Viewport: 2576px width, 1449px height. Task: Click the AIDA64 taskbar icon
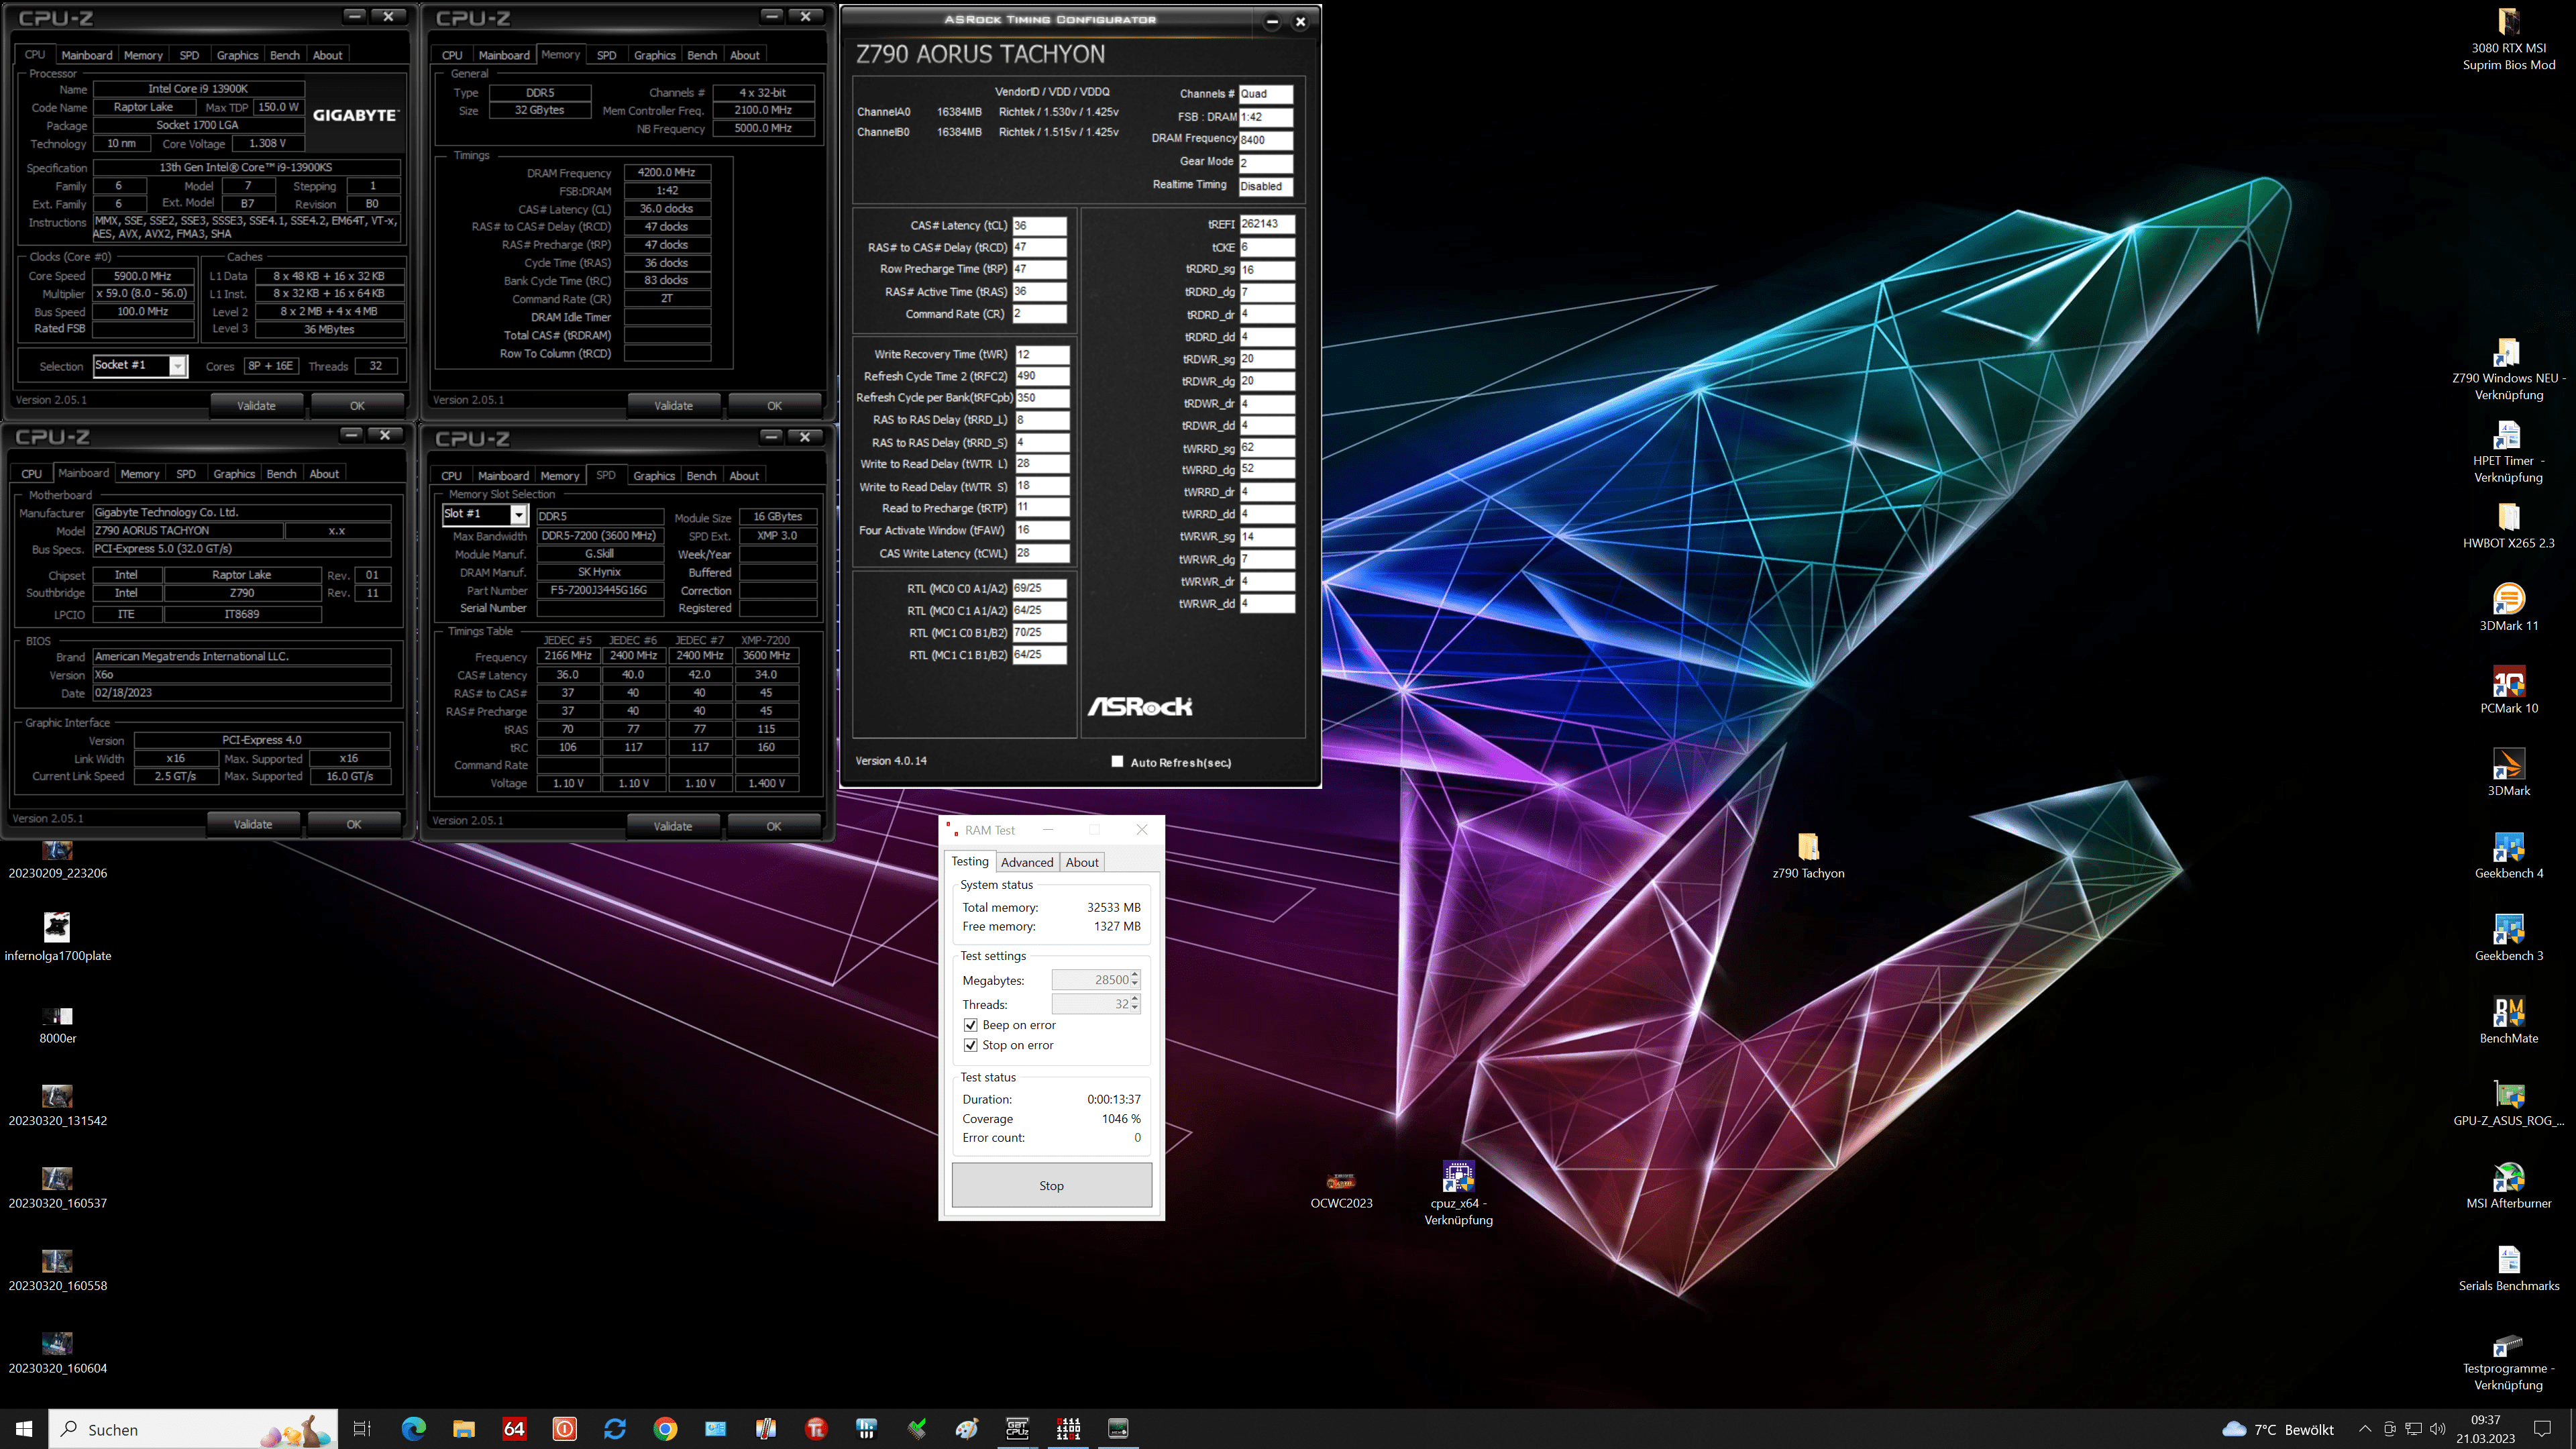coord(514,1428)
